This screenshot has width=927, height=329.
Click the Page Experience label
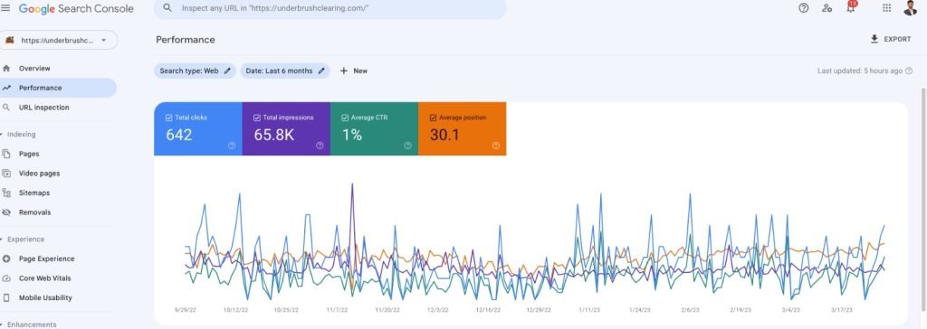coord(47,258)
